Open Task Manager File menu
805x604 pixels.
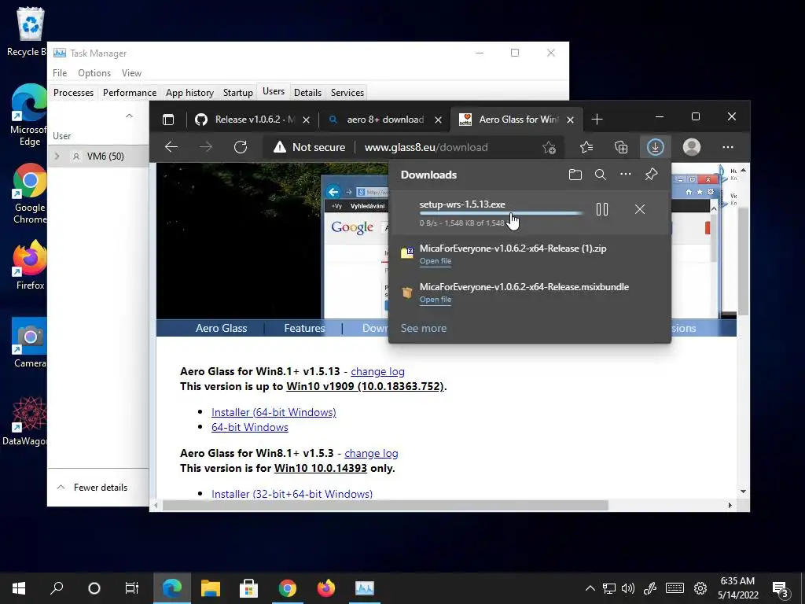tap(60, 73)
